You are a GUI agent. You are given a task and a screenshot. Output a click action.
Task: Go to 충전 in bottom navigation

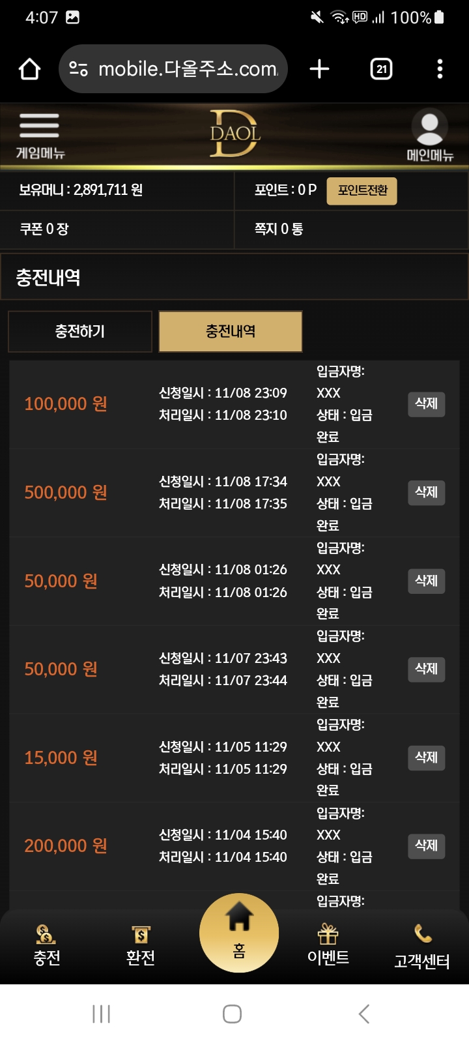pyautogui.click(x=46, y=945)
